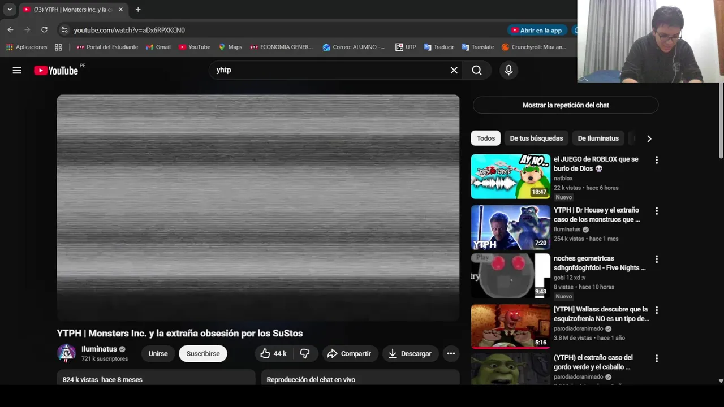The width and height of the screenshot is (724, 407).
Task: Open Traducir bookmark
Action: [439, 47]
